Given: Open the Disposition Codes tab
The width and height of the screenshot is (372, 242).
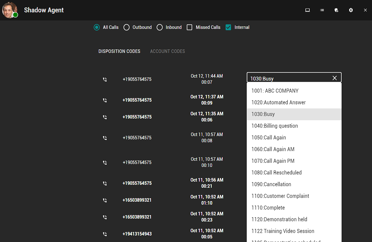Looking at the screenshot, I should click(x=119, y=51).
